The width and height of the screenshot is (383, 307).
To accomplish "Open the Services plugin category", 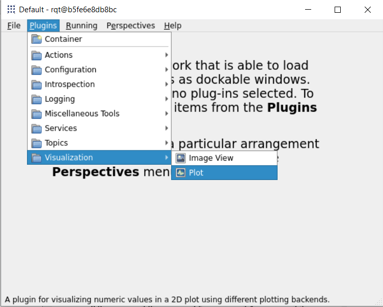I will [x=99, y=129].
